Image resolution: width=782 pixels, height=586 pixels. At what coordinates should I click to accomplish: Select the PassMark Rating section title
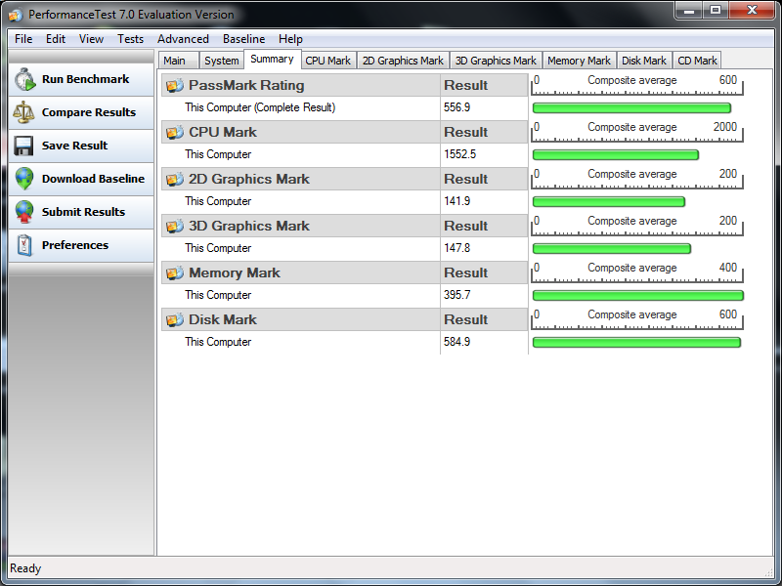point(246,85)
